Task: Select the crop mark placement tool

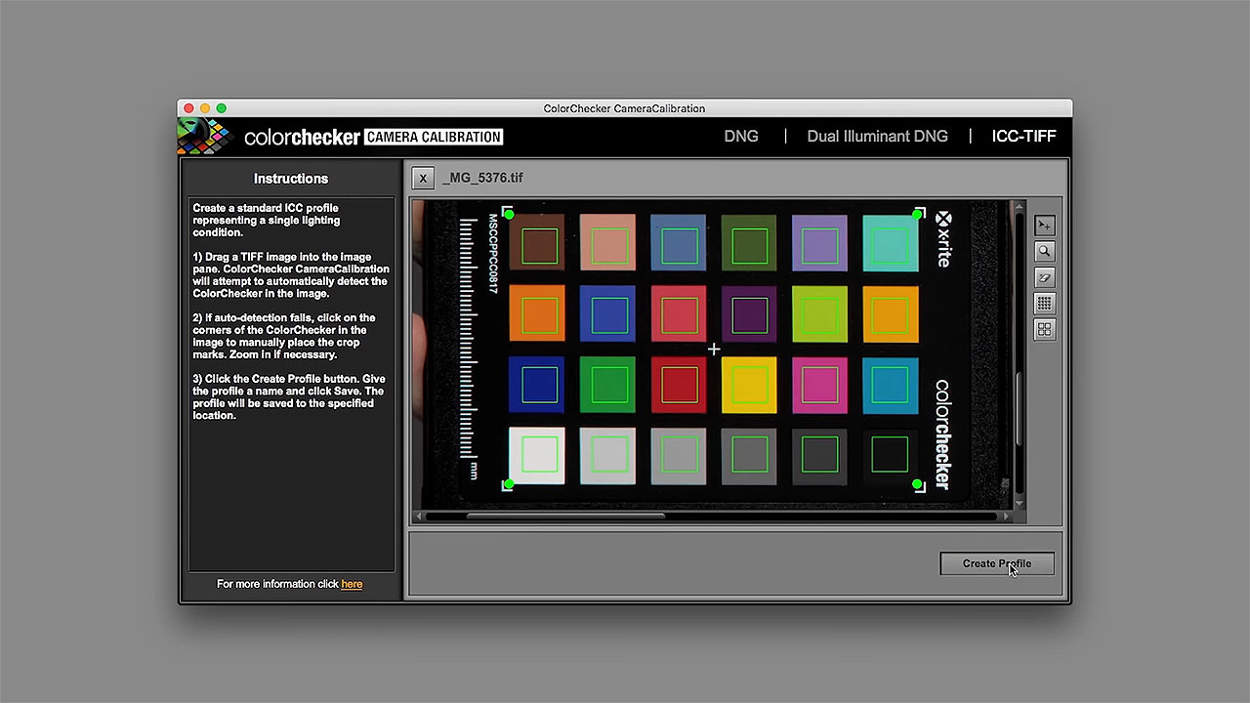Action: point(1044,226)
